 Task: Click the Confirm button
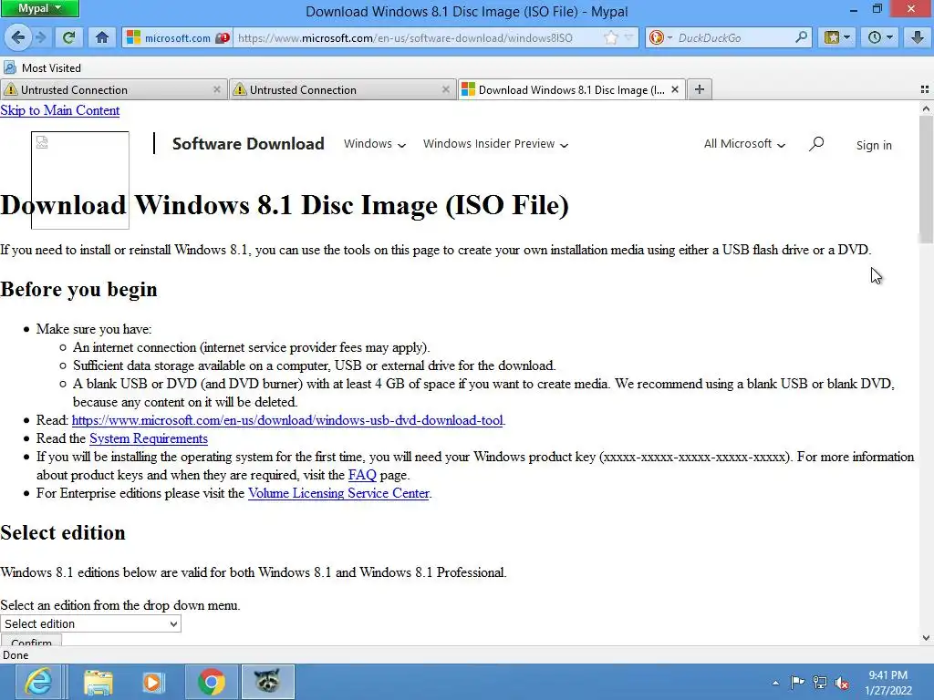(x=31, y=641)
